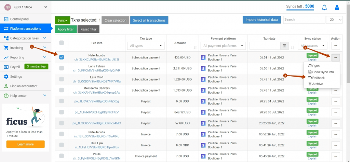Image resolution: width=350 pixels, height=162 pixels.
Task: Open the All payment platforms dropdown
Action: coord(223,46)
